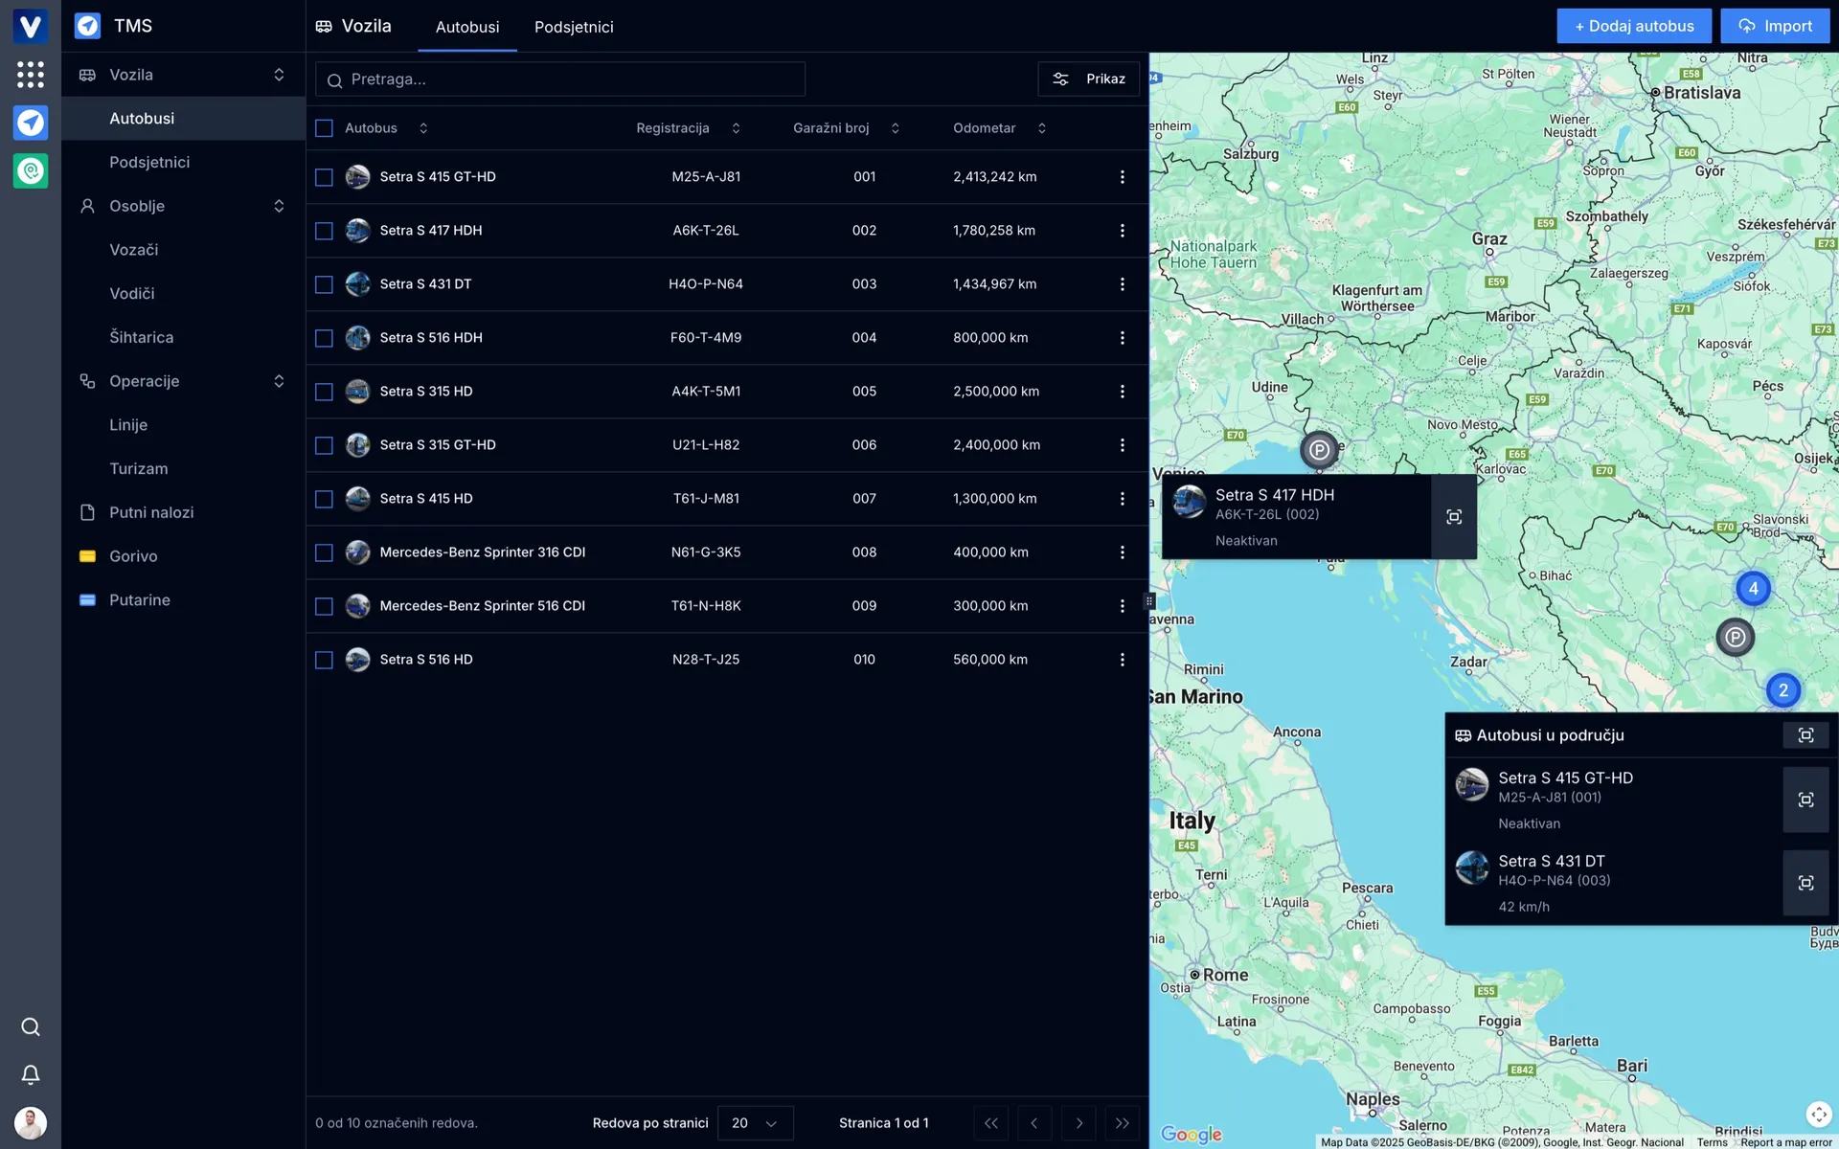The height and width of the screenshot is (1149, 1839).
Task: Go to the previous page
Action: pos(1034,1123)
